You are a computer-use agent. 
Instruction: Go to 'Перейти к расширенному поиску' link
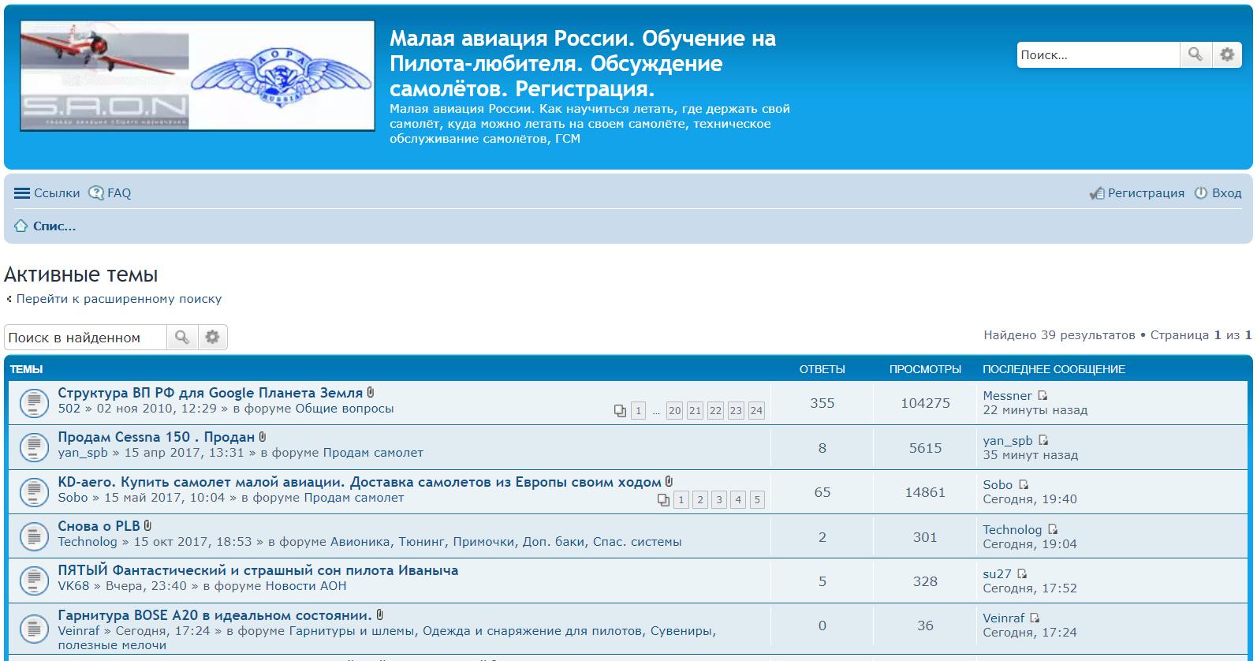(x=118, y=299)
